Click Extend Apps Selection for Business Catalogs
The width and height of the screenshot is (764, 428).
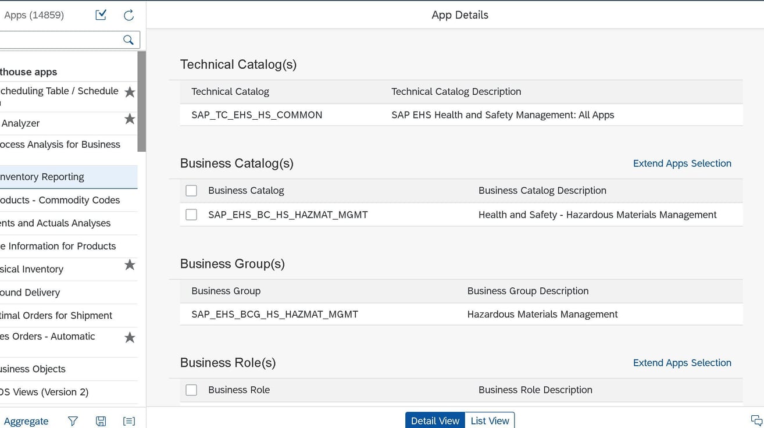(x=681, y=163)
